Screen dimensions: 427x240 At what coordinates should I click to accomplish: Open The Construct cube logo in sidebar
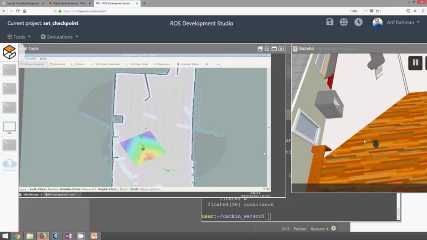click(x=9, y=52)
